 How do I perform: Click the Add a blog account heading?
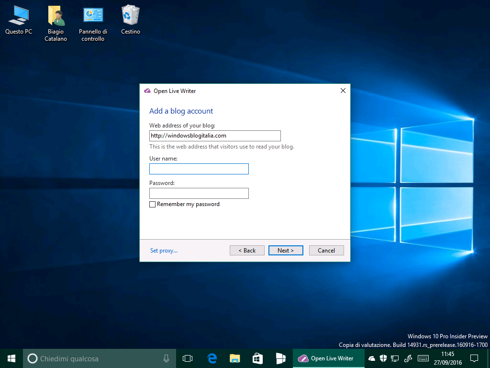(181, 111)
